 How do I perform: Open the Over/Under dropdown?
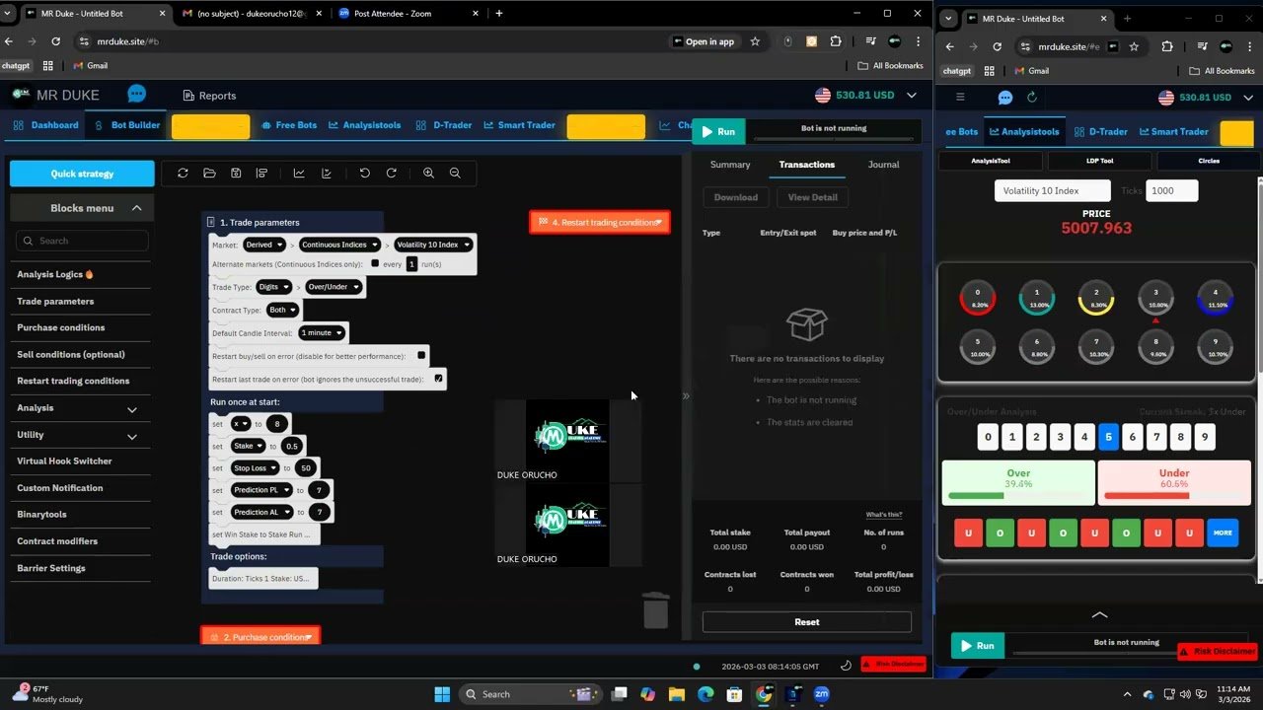tap(334, 287)
